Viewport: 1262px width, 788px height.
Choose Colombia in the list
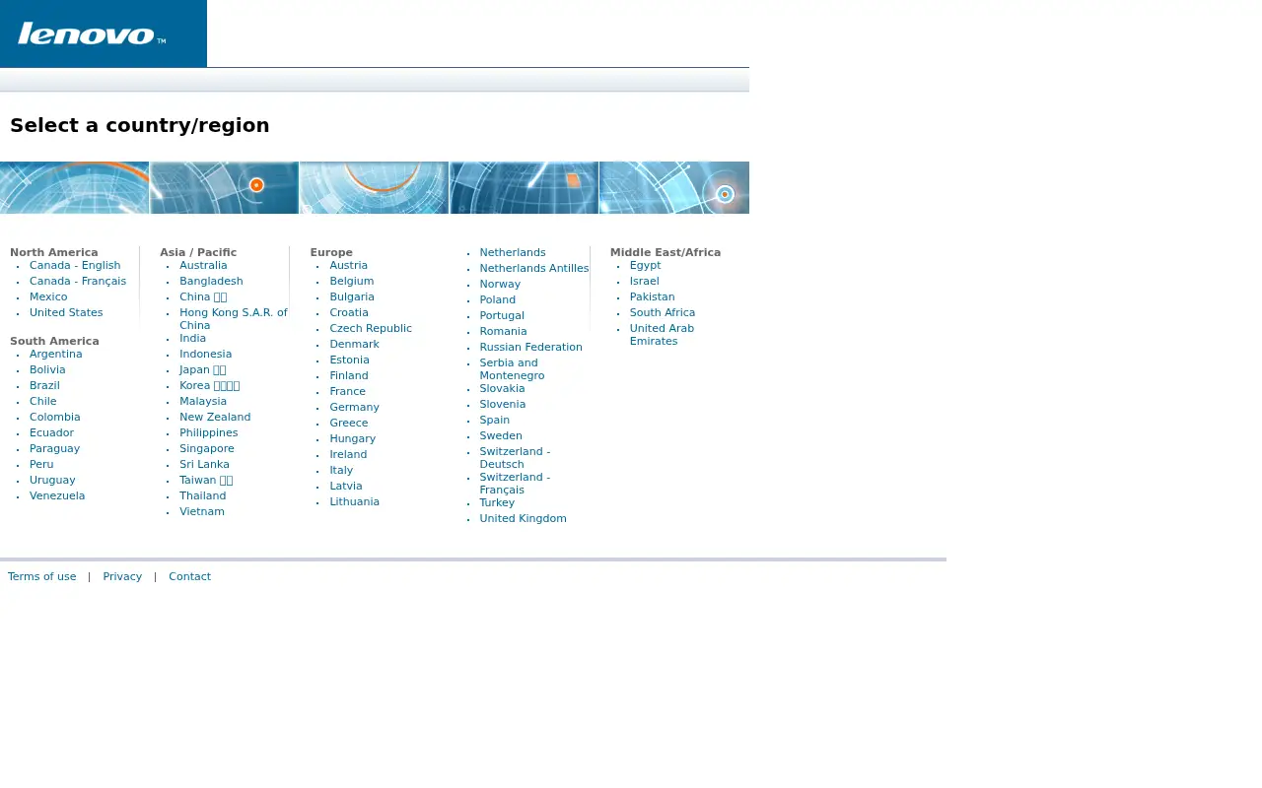tap(55, 417)
